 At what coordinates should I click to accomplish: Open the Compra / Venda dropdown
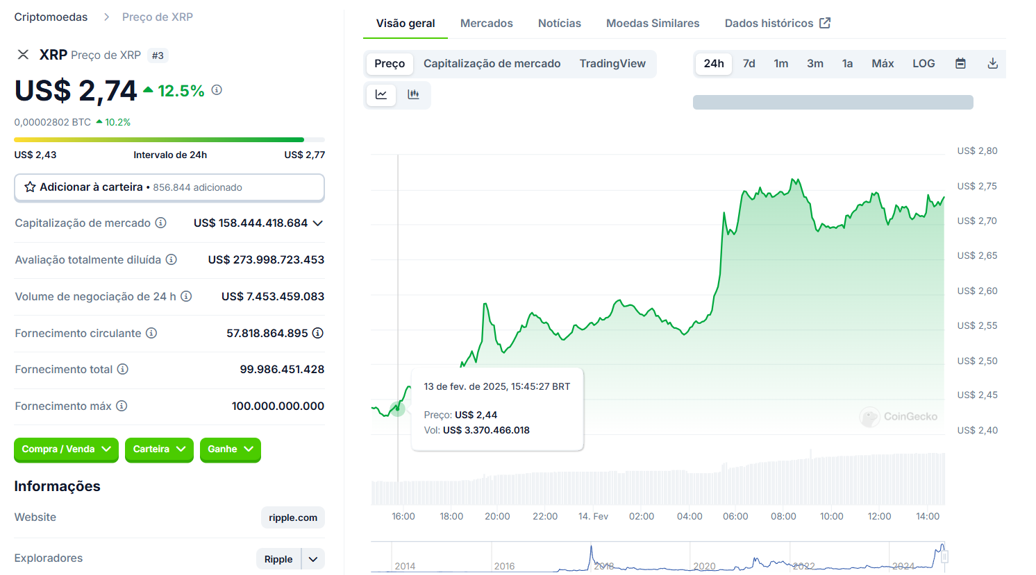pyautogui.click(x=66, y=449)
